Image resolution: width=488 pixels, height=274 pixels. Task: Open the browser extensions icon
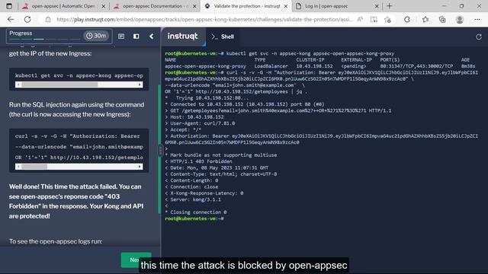tap(407, 19)
